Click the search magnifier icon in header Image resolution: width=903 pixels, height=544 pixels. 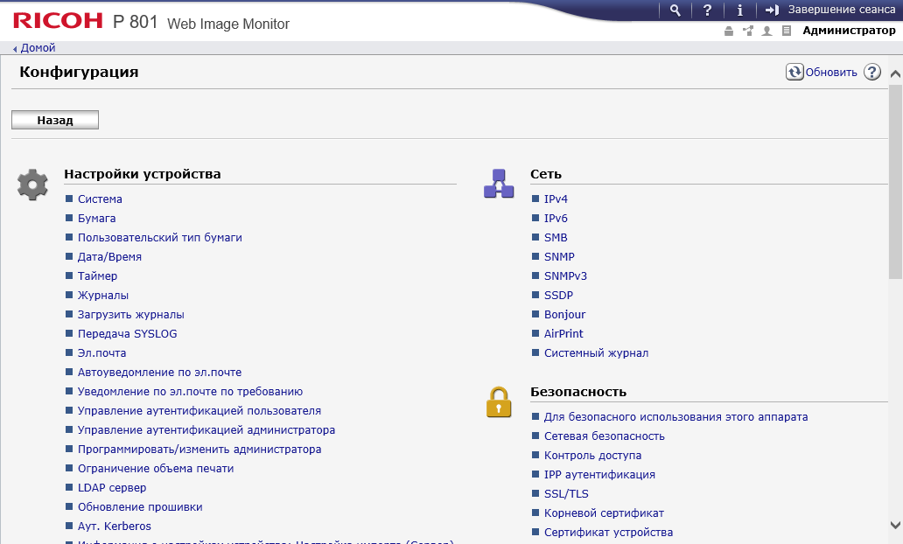coord(675,10)
